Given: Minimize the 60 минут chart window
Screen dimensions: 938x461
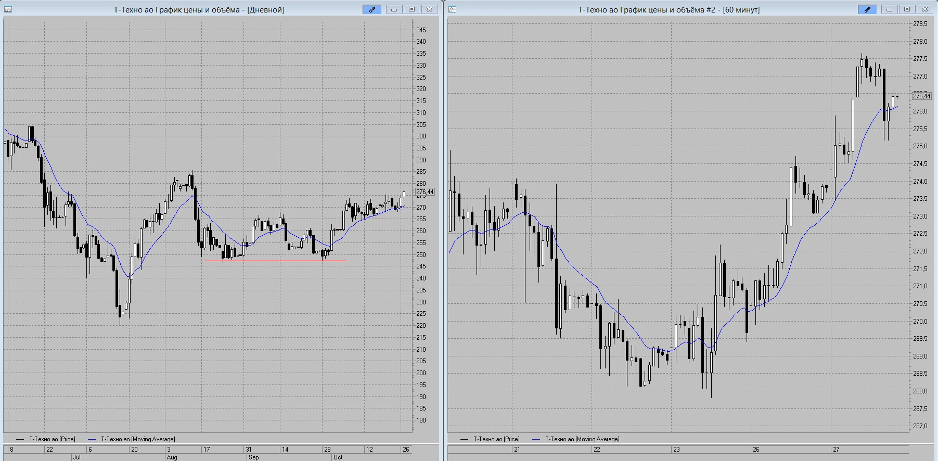Looking at the screenshot, I should [889, 9].
